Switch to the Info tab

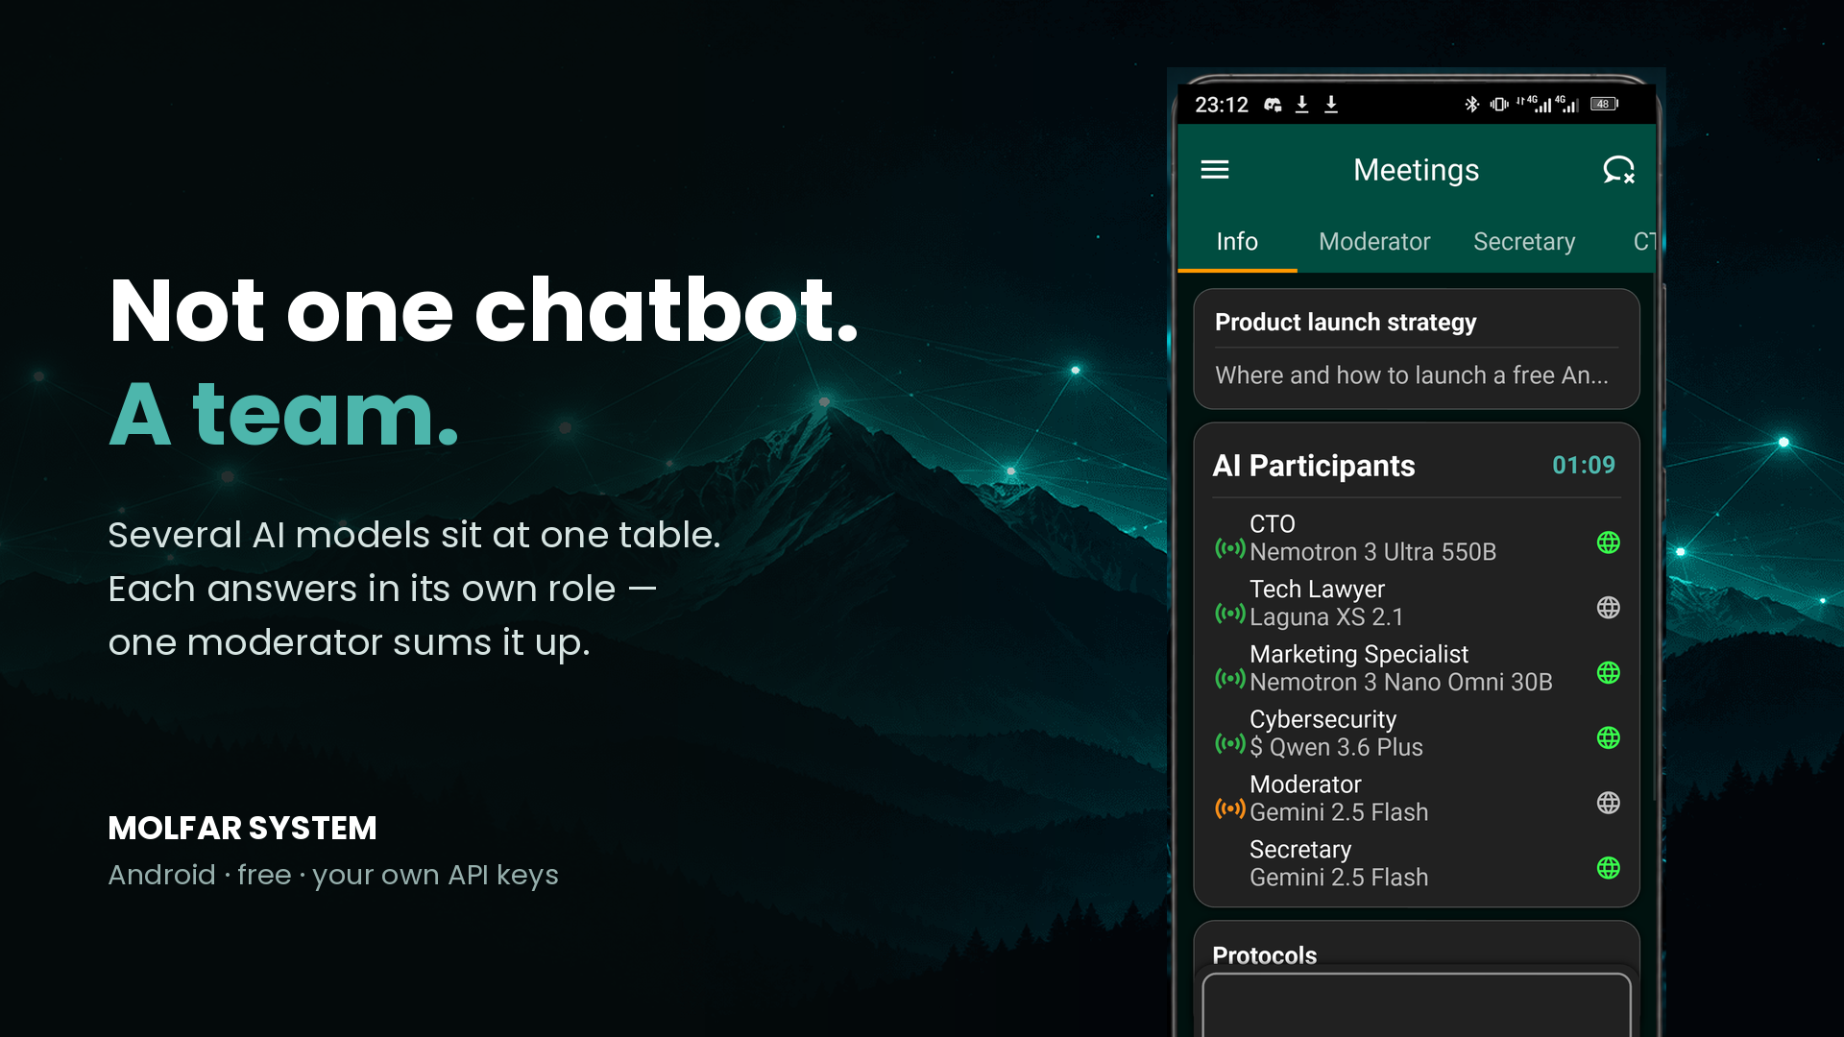click(1237, 241)
